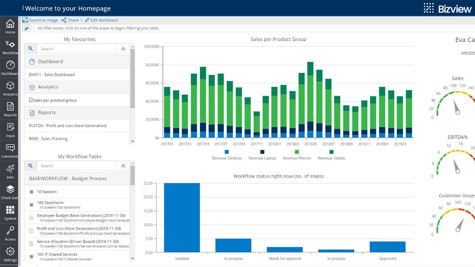Select the 100 Stockholm workflow task
The height and width of the screenshot is (267, 475).
[x=77, y=205]
